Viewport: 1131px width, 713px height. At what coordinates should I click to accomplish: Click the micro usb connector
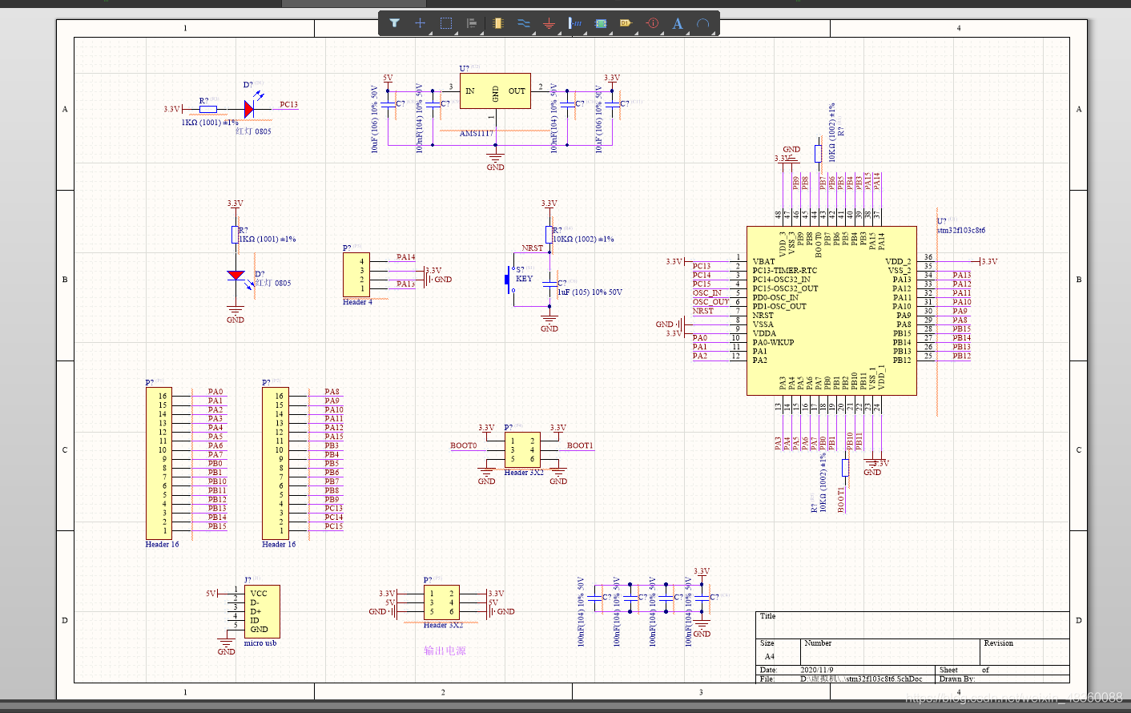click(x=262, y=610)
